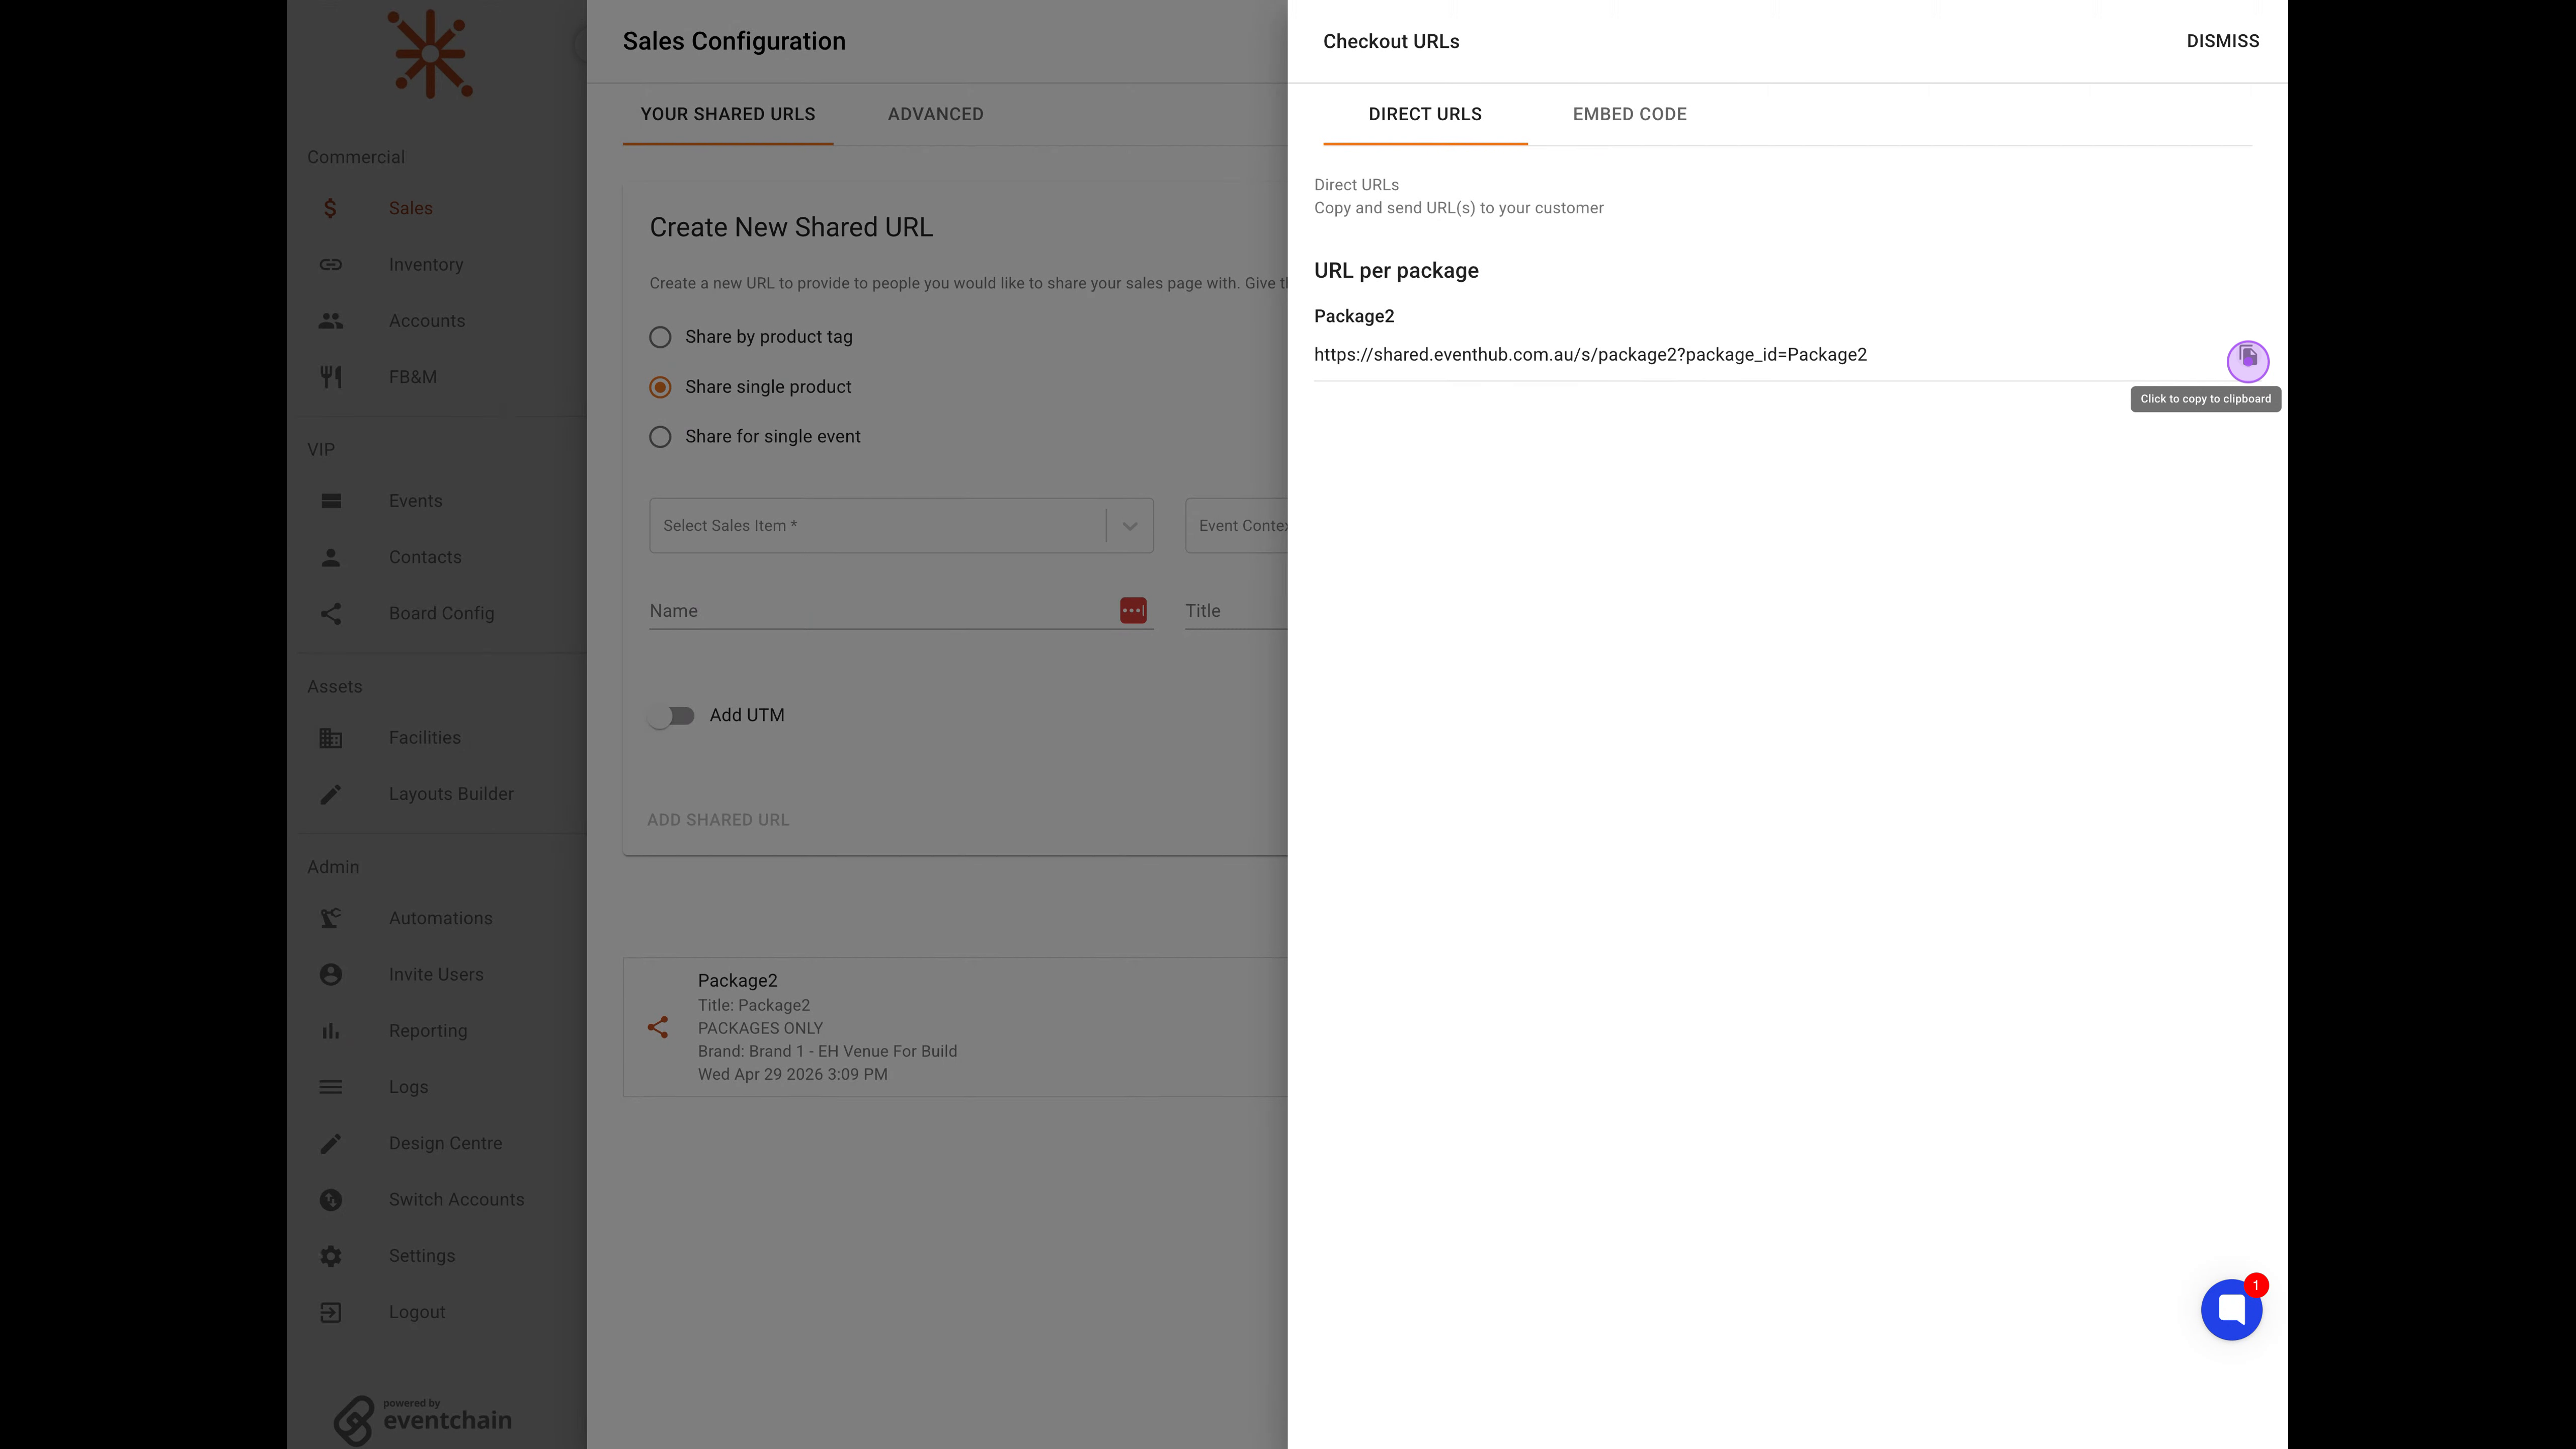Screen dimensions: 2576x1449
Task: Open the Event Context dropdown
Action: 1237,525
